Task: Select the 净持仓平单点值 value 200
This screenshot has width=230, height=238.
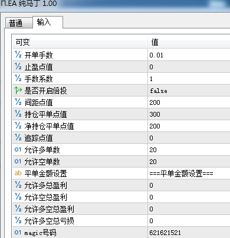Action: (189, 126)
